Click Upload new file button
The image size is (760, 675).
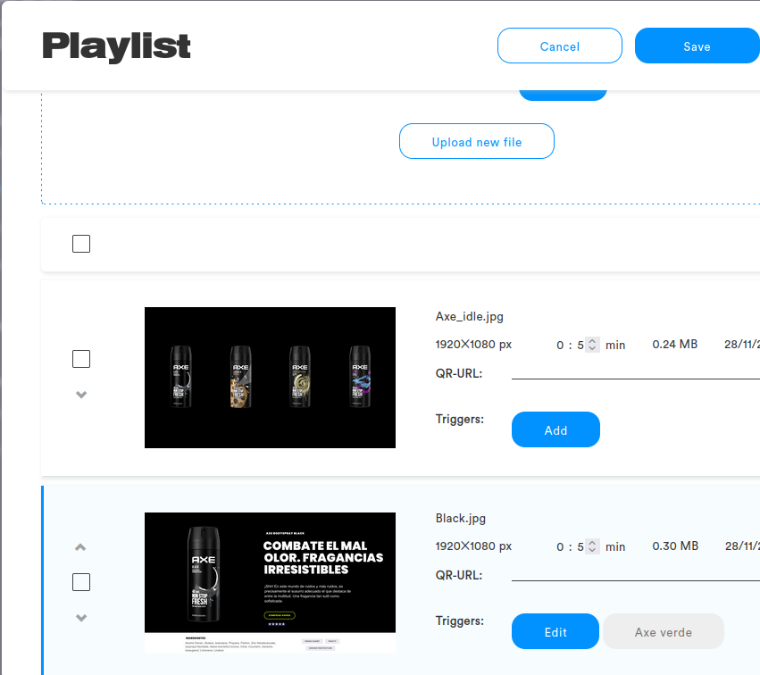477,141
